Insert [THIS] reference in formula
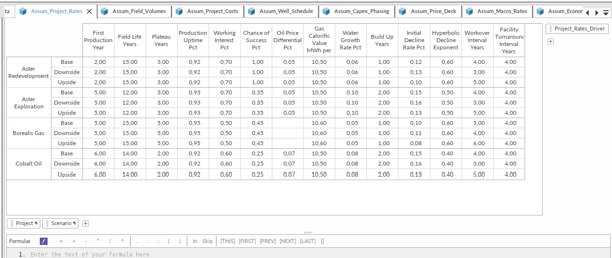 228,241
